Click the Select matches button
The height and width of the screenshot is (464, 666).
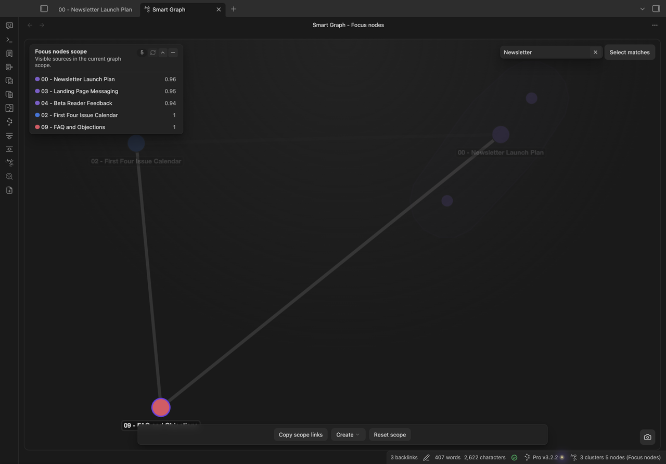pyautogui.click(x=630, y=52)
